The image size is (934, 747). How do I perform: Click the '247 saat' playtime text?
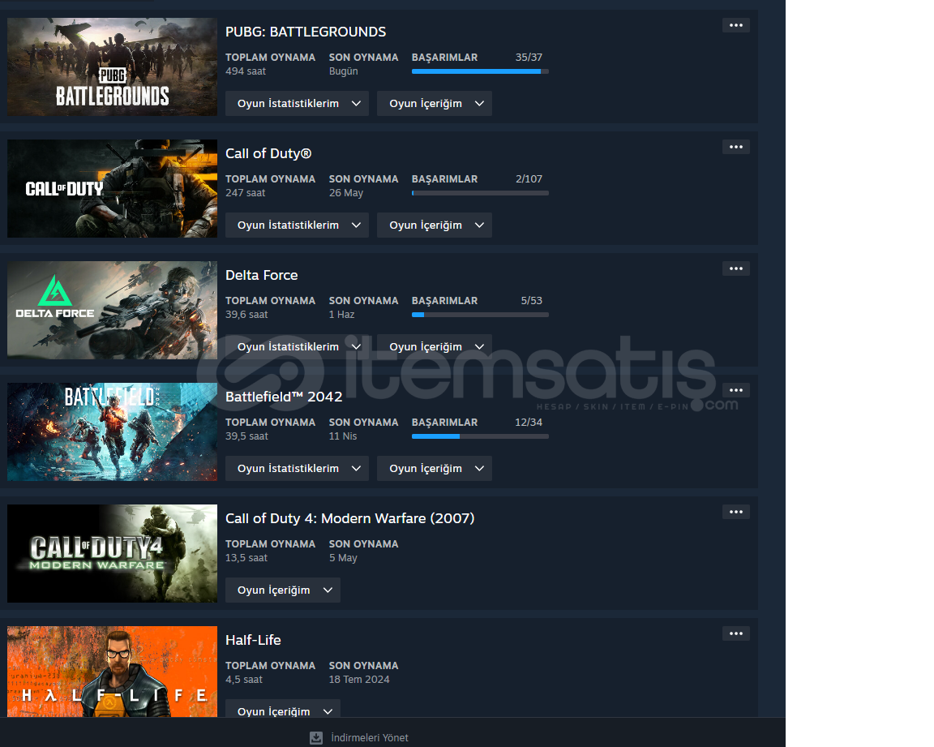coord(246,192)
